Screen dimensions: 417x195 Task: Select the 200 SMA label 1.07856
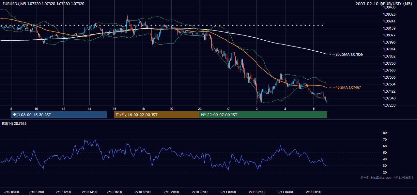point(346,54)
